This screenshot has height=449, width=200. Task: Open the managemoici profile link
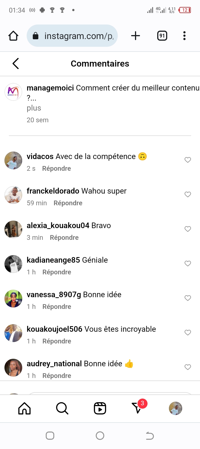coord(50,88)
